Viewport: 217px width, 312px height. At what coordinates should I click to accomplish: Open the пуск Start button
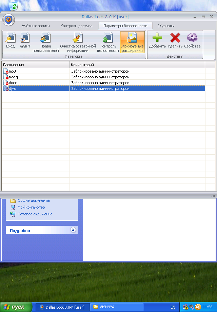pyautogui.click(x=16, y=307)
